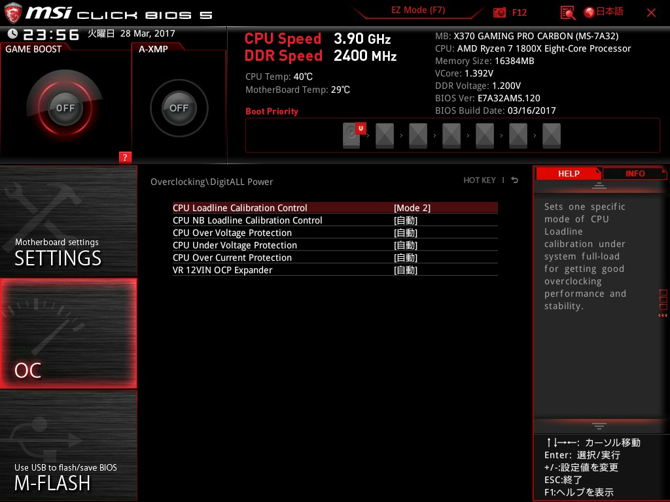Select the fourth boot priority slot
Viewport: 670px width, 502px height.
[451, 136]
